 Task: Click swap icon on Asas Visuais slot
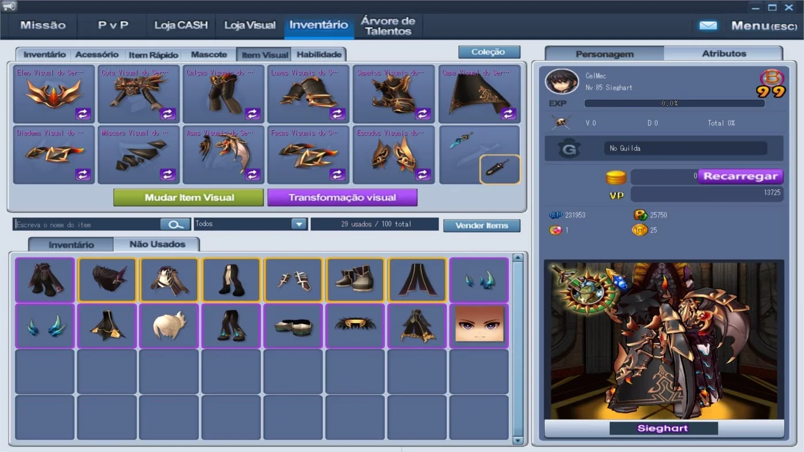tap(253, 174)
